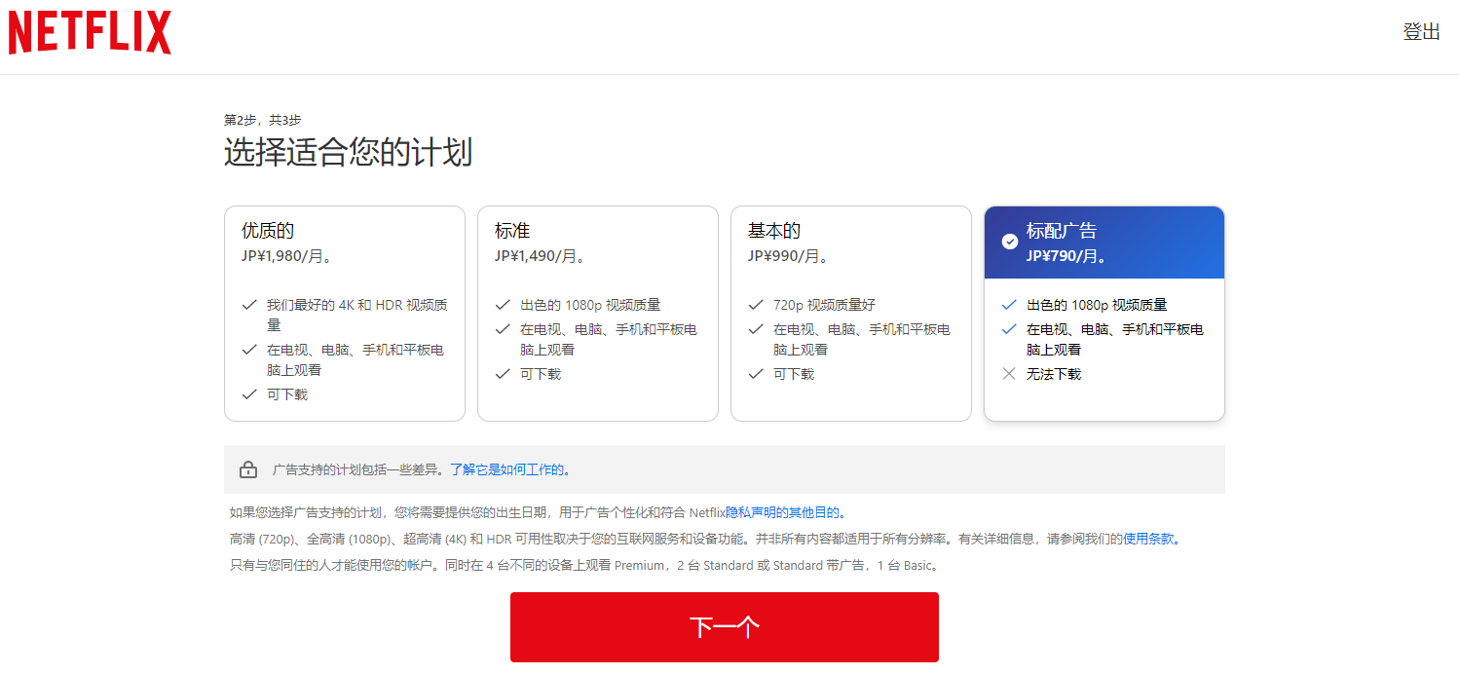Click the paragraph starting 高清 (720p)、全高清 (1080p)
This screenshot has height=674, width=1459.
coord(705,539)
